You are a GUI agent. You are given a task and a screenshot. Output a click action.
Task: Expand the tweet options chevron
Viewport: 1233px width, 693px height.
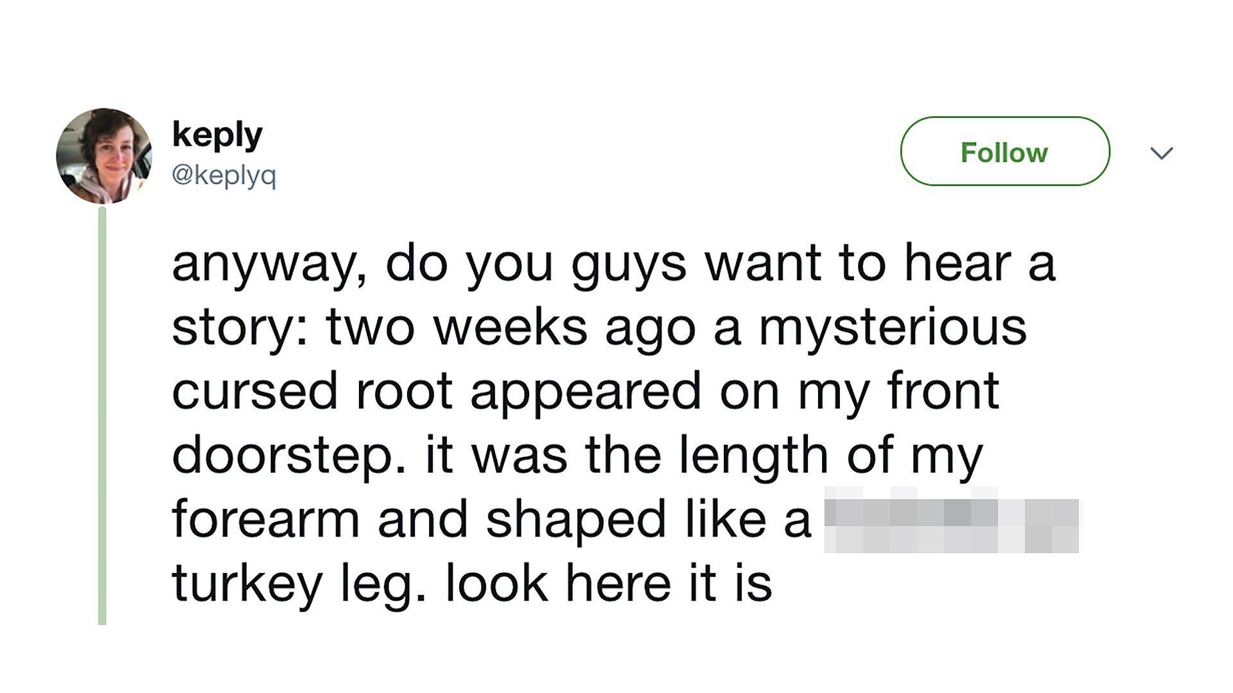click(x=1161, y=153)
